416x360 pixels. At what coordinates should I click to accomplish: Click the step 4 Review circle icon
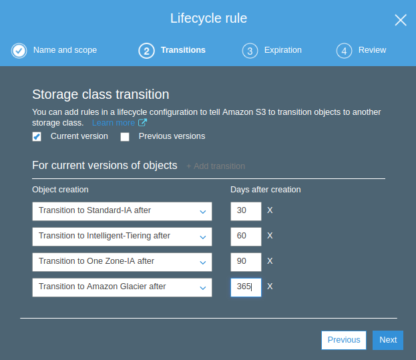click(344, 51)
